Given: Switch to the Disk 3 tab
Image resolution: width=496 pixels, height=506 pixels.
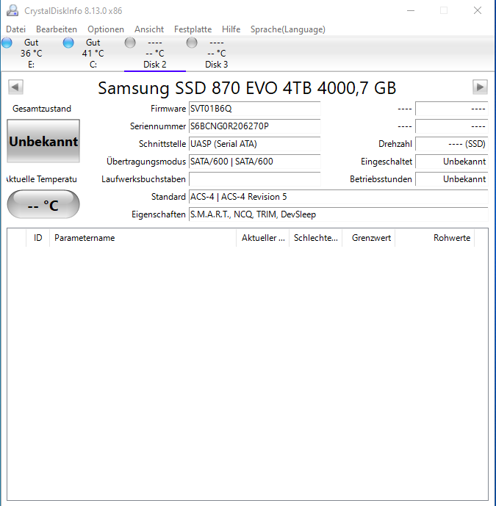Looking at the screenshot, I should pos(216,54).
